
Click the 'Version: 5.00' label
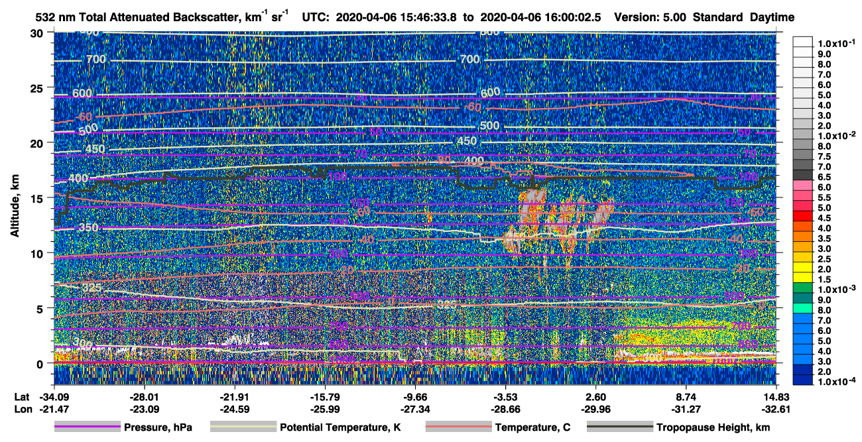click(x=651, y=18)
